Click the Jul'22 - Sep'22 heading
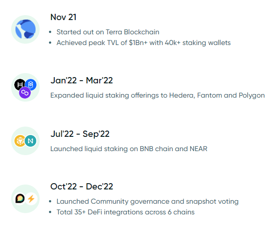The height and width of the screenshot is (230, 276). [80, 134]
